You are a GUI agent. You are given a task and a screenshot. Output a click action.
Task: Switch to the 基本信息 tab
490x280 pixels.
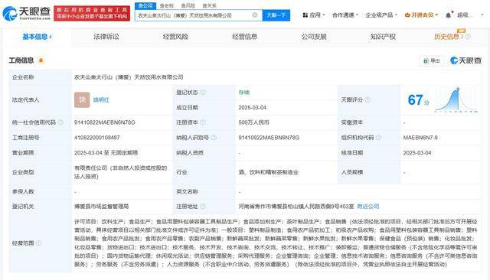[x=37, y=37]
